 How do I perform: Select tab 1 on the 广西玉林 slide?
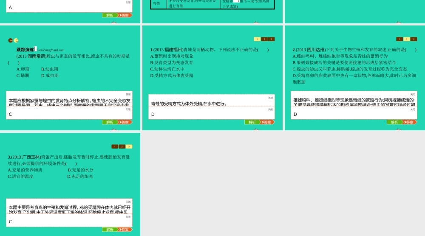pyautogui.click(x=115, y=147)
